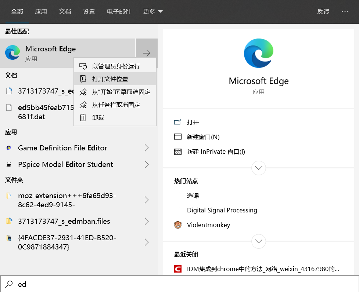
Task: Click 新建窗口(N)
Action: (x=203, y=137)
